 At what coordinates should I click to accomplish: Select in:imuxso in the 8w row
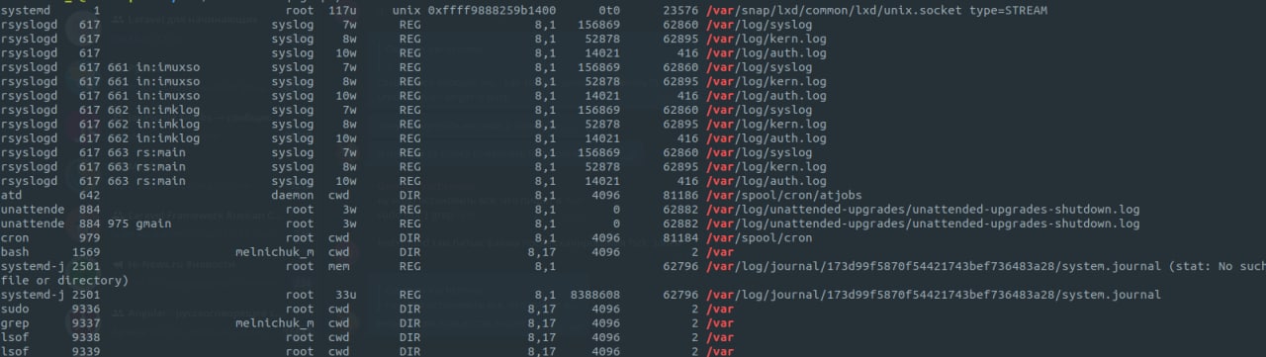168,81
